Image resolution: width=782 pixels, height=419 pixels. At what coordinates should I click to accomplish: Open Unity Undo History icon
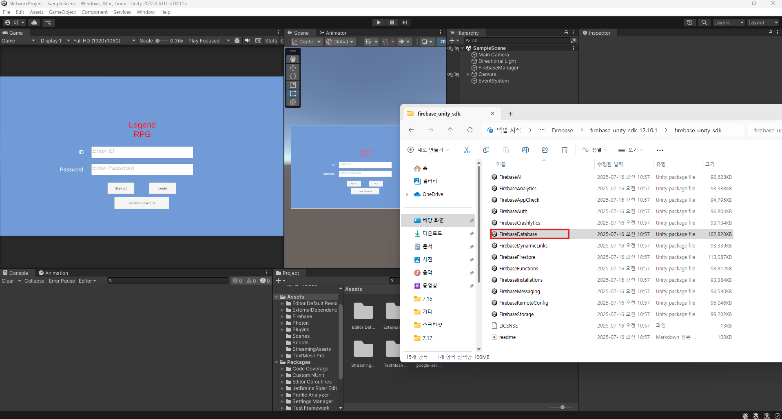pos(690,22)
